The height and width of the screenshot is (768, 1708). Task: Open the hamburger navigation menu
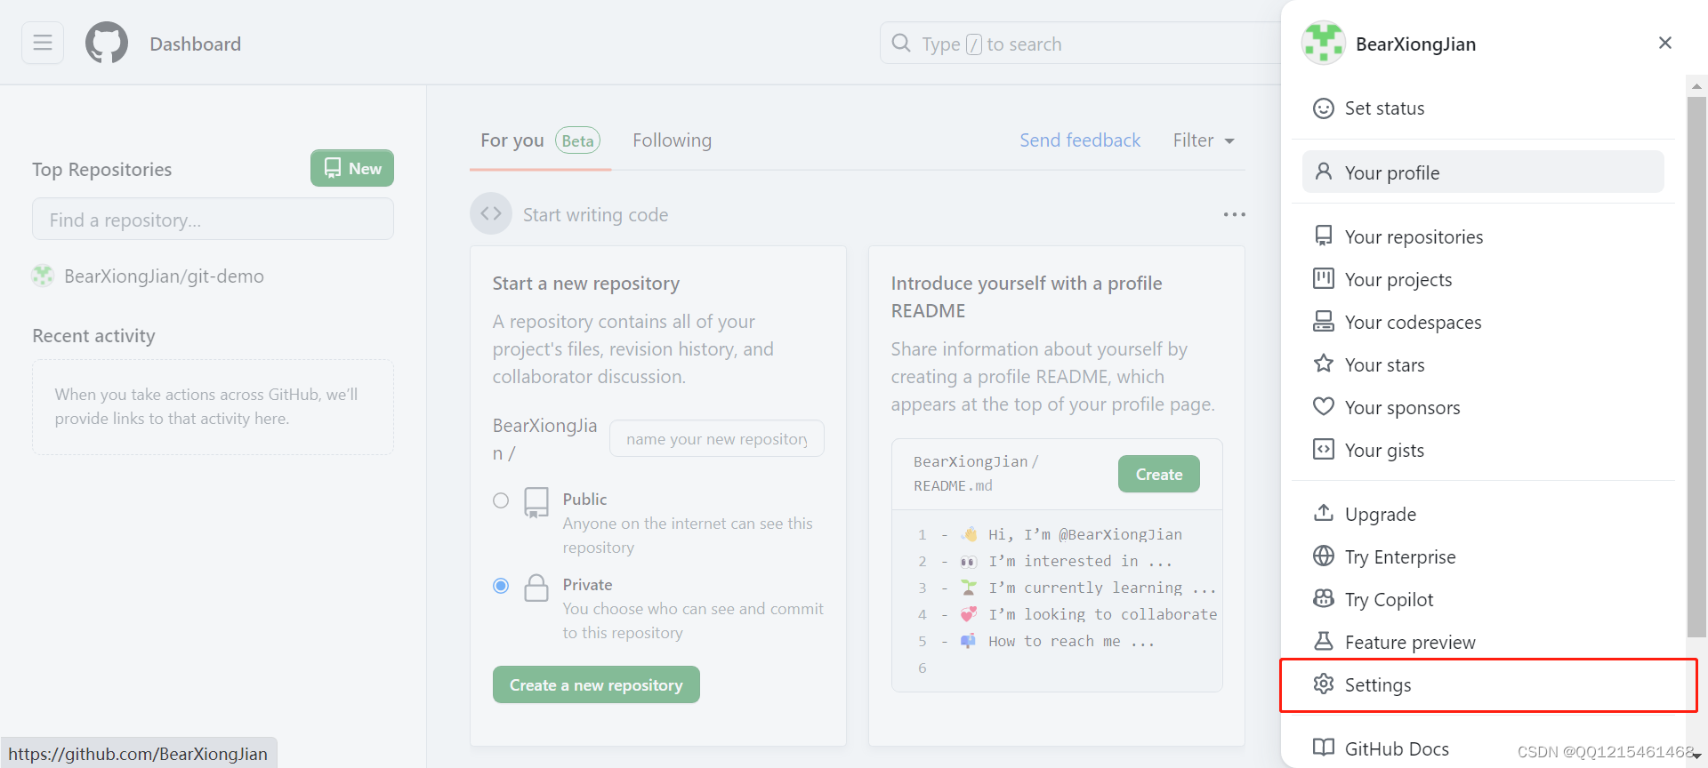pos(43,43)
